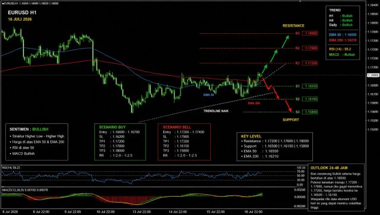Select EMA 200 : 1.16210 in KEY LEVEL box
This screenshot has width=380, height=215.
260,156
